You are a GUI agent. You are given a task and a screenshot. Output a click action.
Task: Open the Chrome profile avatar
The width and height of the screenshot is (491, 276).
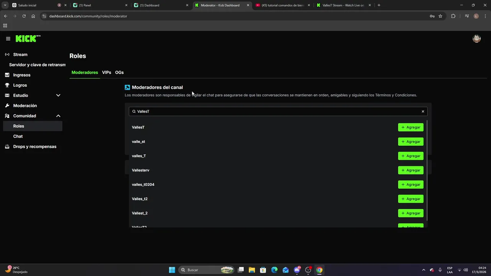[476, 16]
